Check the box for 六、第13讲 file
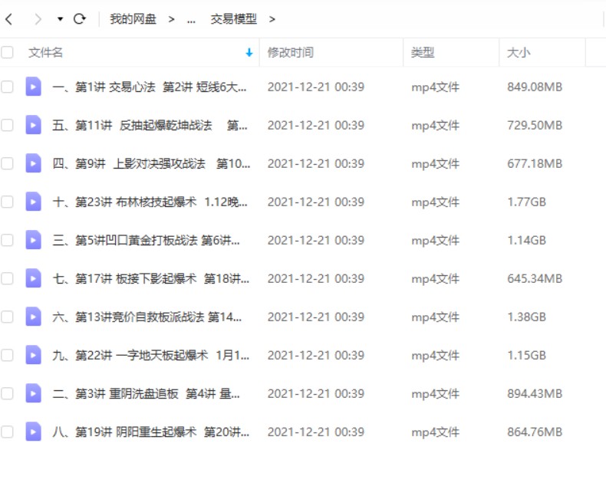Screen dimensions: 606x486 pyautogui.click(x=7, y=317)
